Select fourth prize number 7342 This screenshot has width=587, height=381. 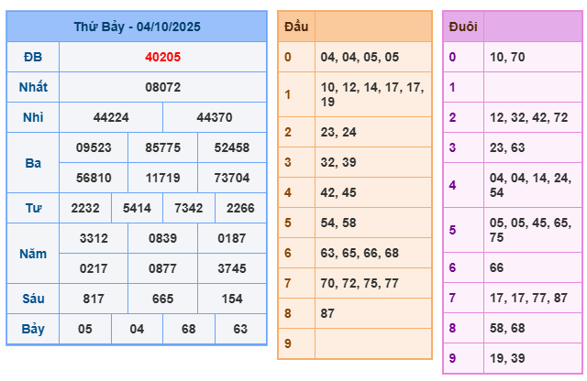189,208
